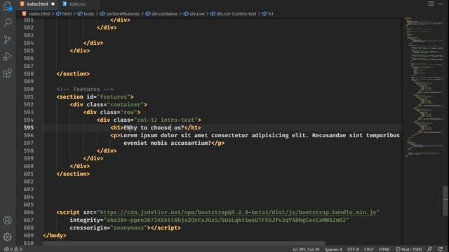Open the Accounts menu icon
This screenshot has height=252, width=449.
click(8, 220)
